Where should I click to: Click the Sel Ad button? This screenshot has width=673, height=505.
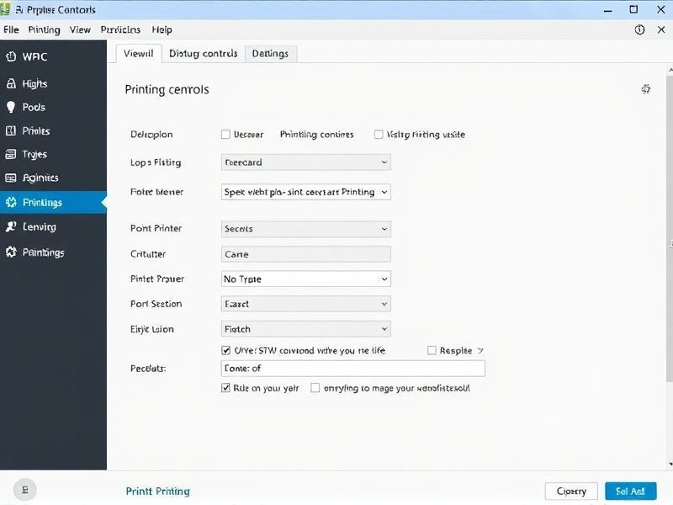[630, 492]
